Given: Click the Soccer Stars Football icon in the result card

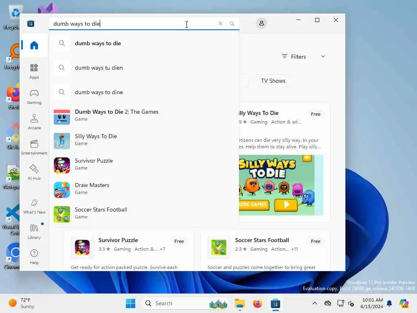Looking at the screenshot, I should click(219, 247).
